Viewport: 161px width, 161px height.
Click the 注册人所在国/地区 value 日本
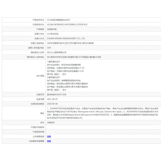pyautogui.click(x=49, y=48)
